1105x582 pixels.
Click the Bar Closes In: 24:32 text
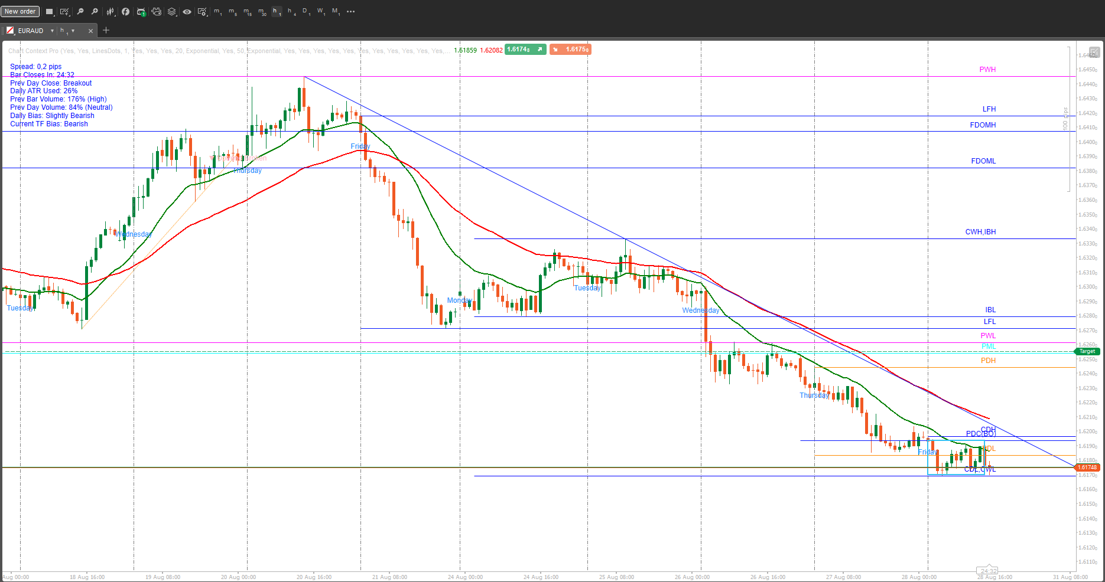(x=42, y=75)
